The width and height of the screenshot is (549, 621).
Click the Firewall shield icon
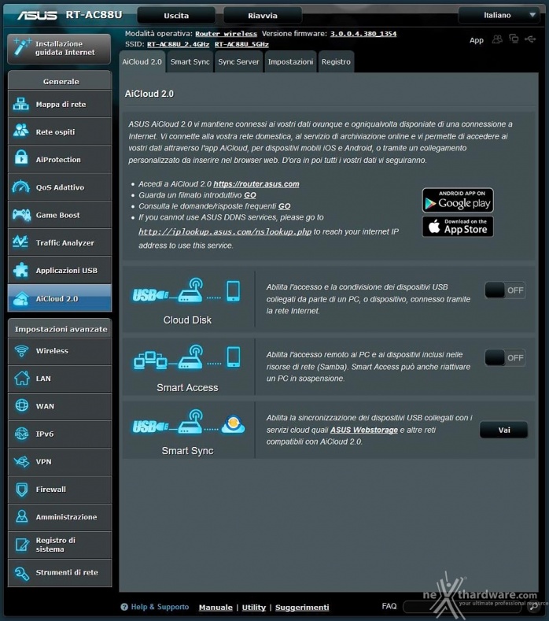point(21,490)
